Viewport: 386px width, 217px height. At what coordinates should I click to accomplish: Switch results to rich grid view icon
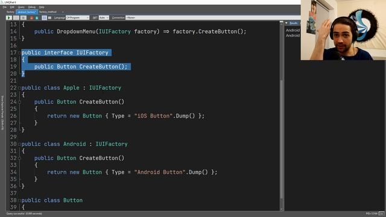click(44, 17)
